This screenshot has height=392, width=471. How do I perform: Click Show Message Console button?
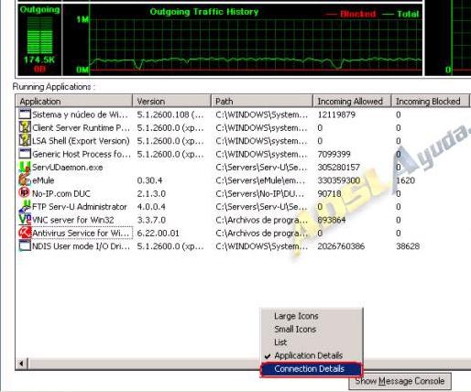point(400,381)
